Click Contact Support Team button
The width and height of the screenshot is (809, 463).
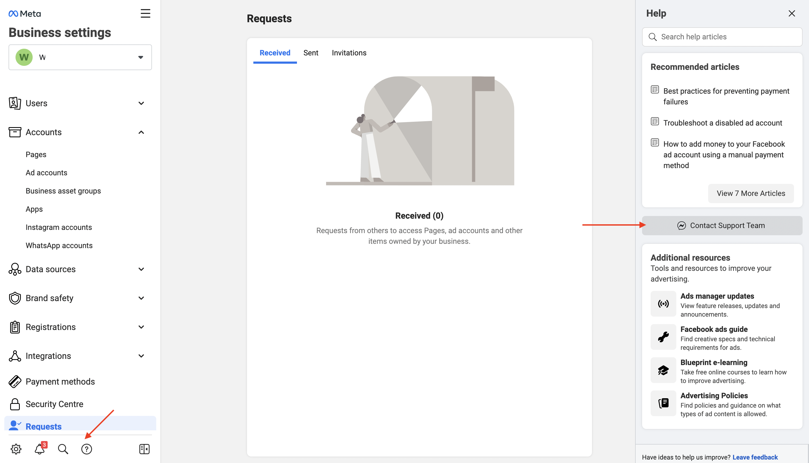pos(722,225)
